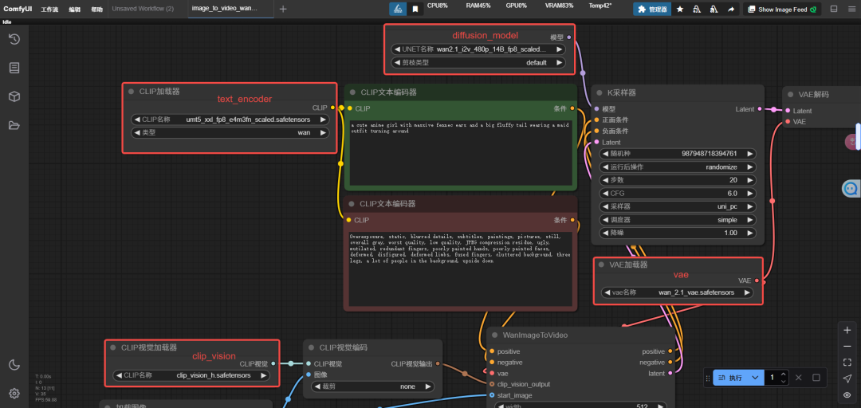Open the 调度器 simple selector
861x408 pixels.
click(677, 220)
